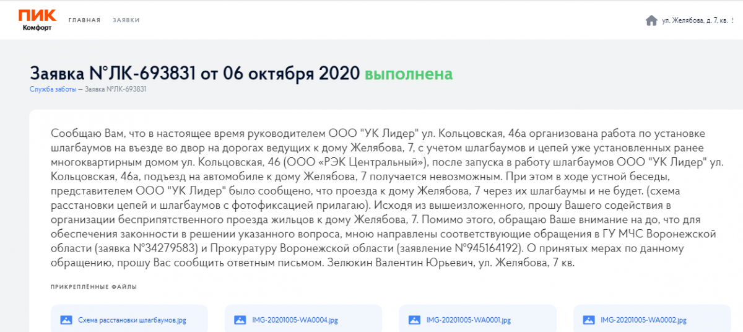This screenshot has width=743, height=332.
Task: Click breadcrumb text Заявка №ЛК-693831
Action: coord(116,89)
